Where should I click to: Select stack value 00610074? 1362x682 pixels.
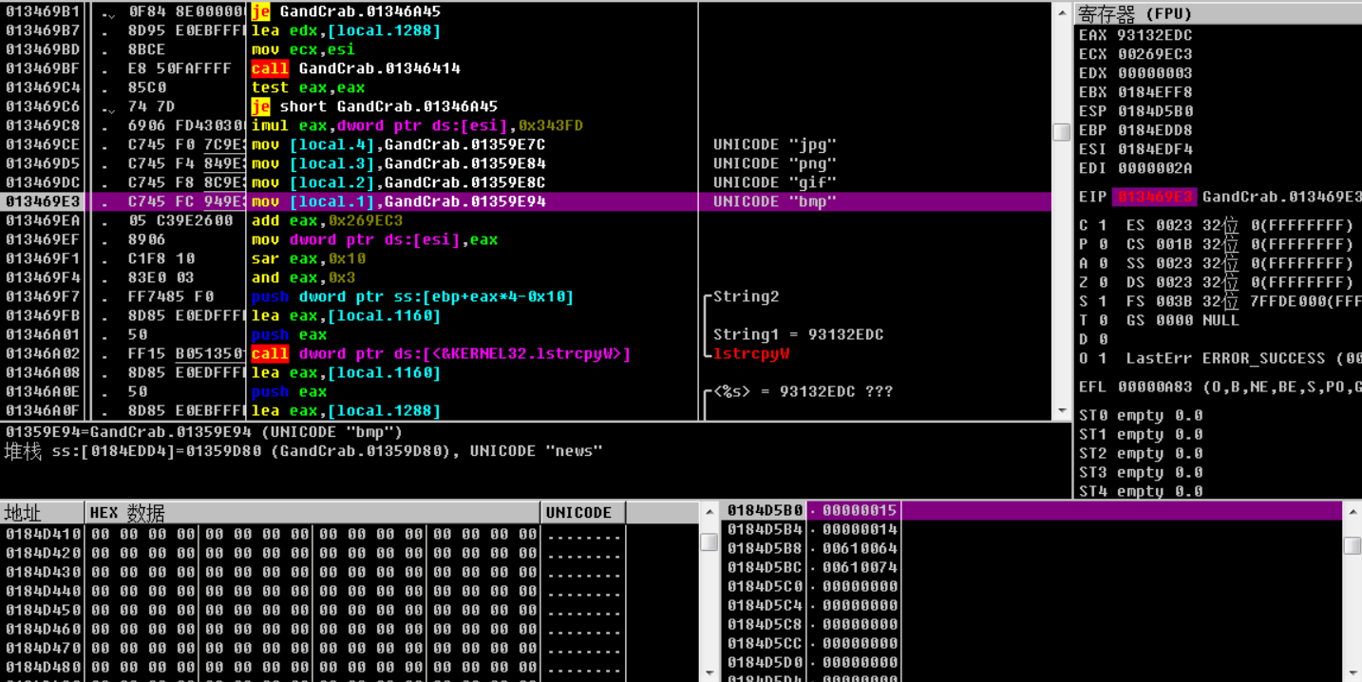point(860,567)
